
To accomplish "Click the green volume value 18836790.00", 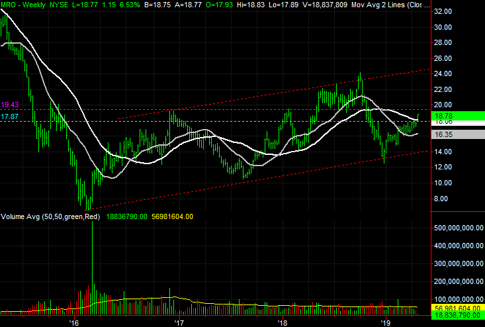I will pos(127,216).
